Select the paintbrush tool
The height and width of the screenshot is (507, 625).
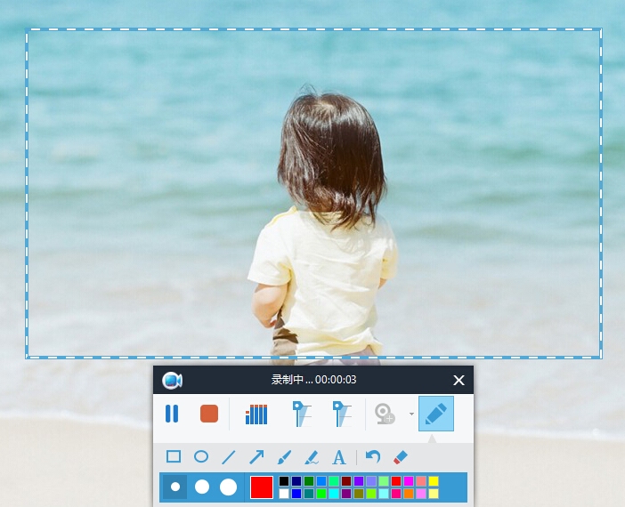[284, 457]
